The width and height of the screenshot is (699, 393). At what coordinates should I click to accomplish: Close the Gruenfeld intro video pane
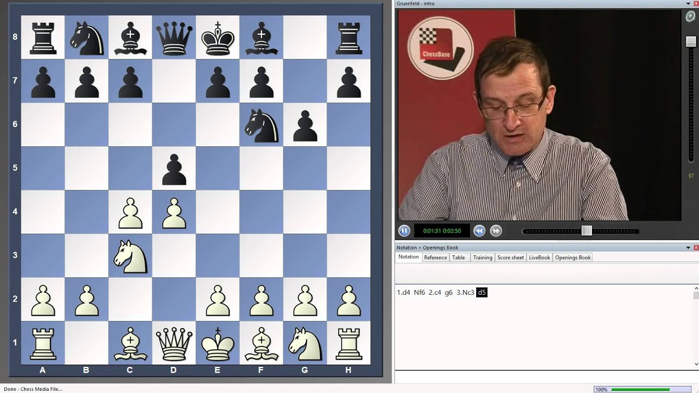coord(695,4)
